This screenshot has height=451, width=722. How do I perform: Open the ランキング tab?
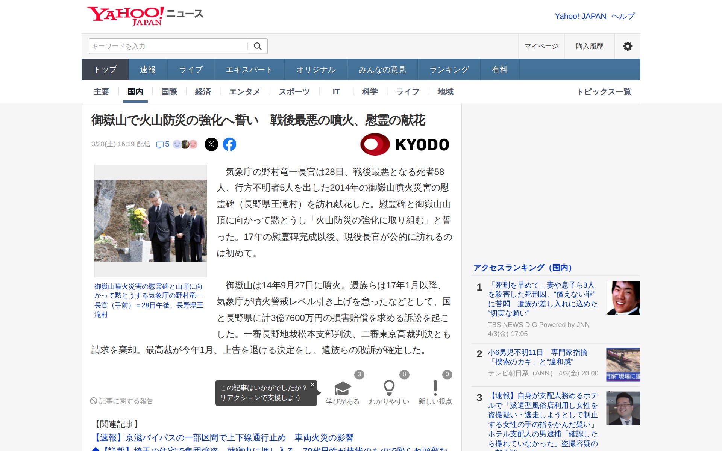point(449,70)
